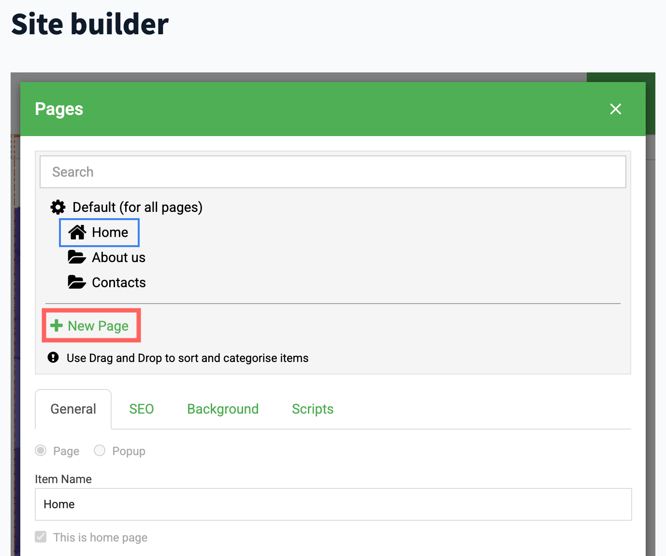
Task: Switch to the SEO tab
Action: click(141, 409)
